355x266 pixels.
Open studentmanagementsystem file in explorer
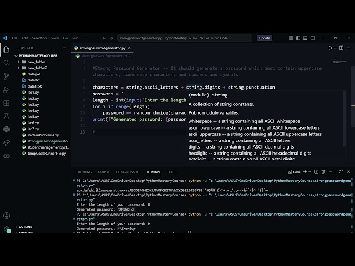coord(48,147)
